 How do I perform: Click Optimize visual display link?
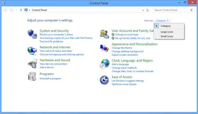tap(124, 84)
